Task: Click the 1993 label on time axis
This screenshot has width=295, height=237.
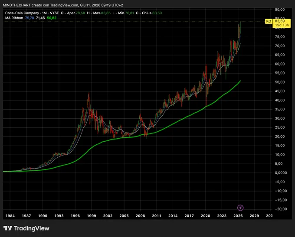Action: coord(59,216)
